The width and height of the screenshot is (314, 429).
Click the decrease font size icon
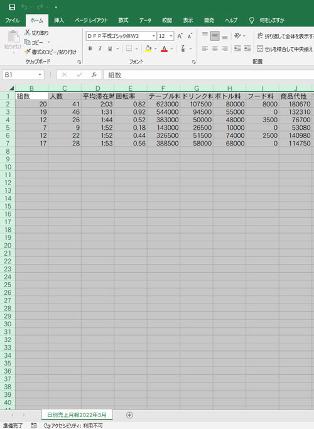click(190, 36)
